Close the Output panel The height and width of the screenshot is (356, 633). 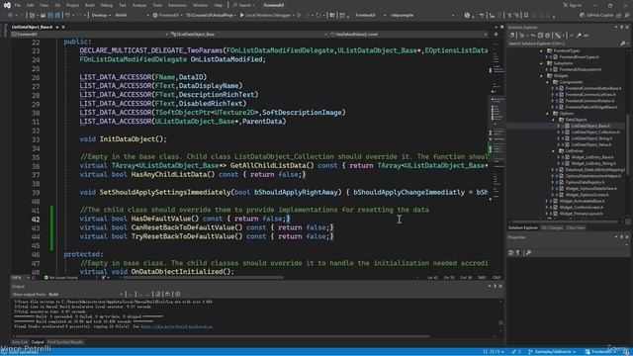click(x=500, y=286)
